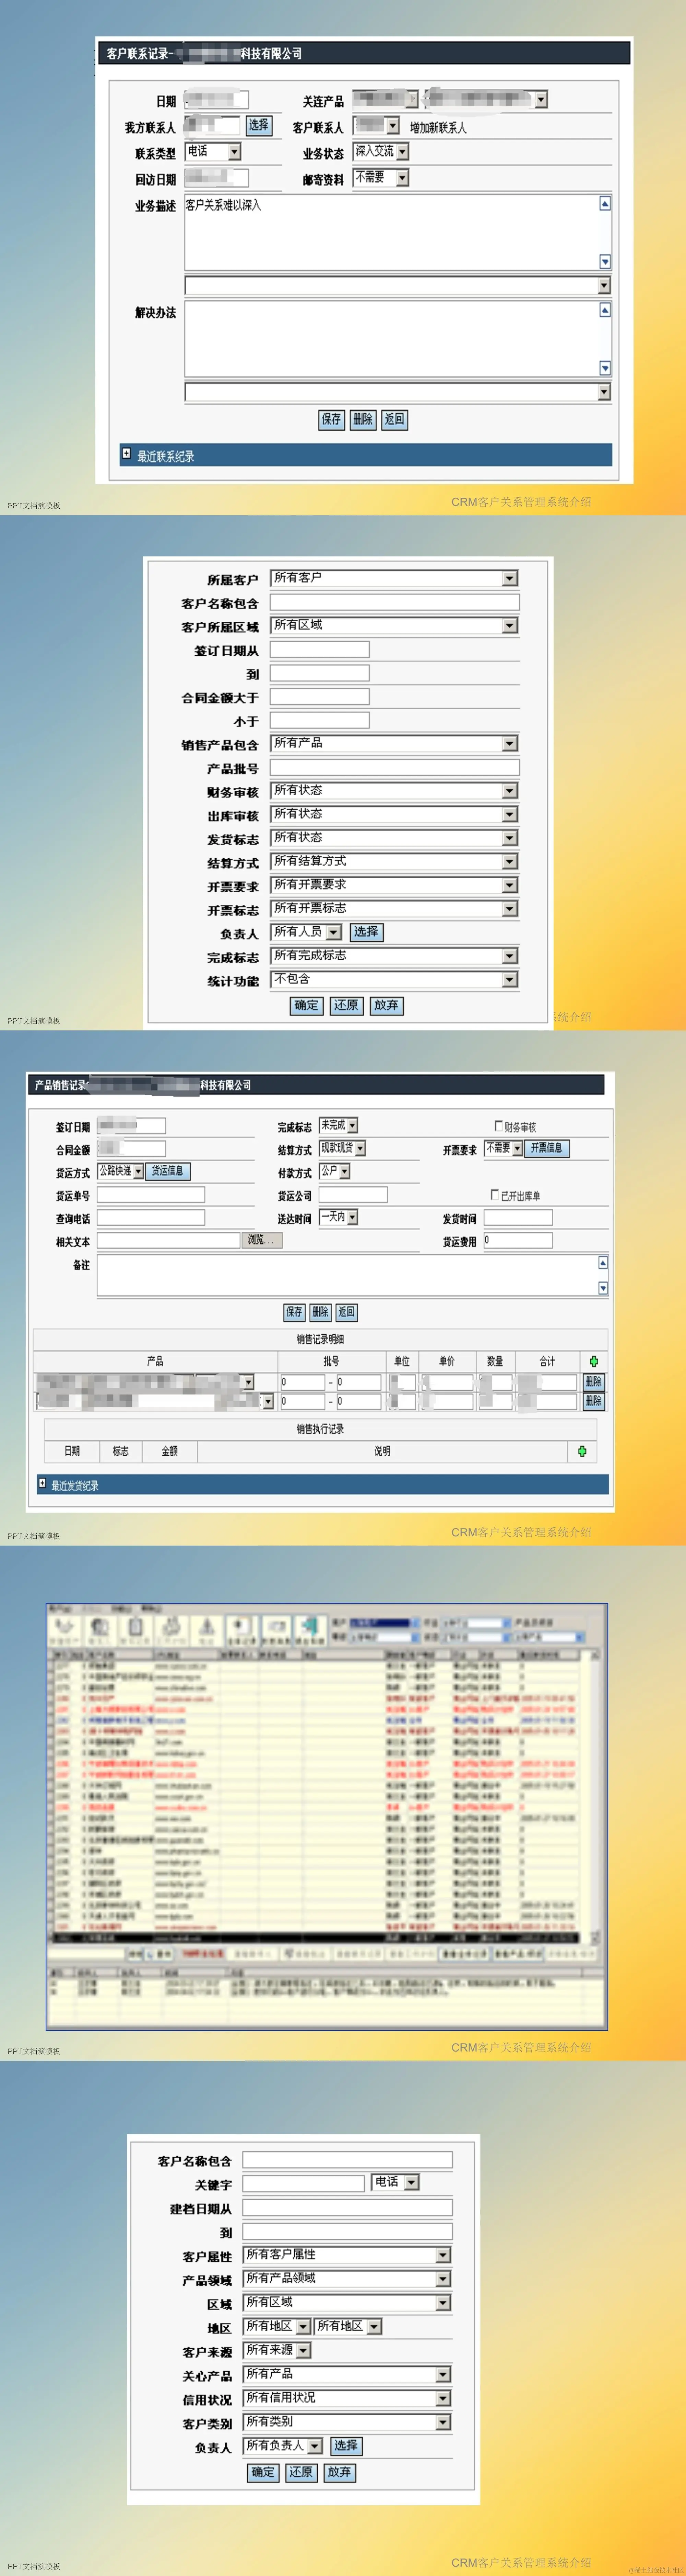The image size is (686, 2576).
Task: Click green plus icon in 销售执行记录 header
Action: pyautogui.click(x=582, y=1451)
